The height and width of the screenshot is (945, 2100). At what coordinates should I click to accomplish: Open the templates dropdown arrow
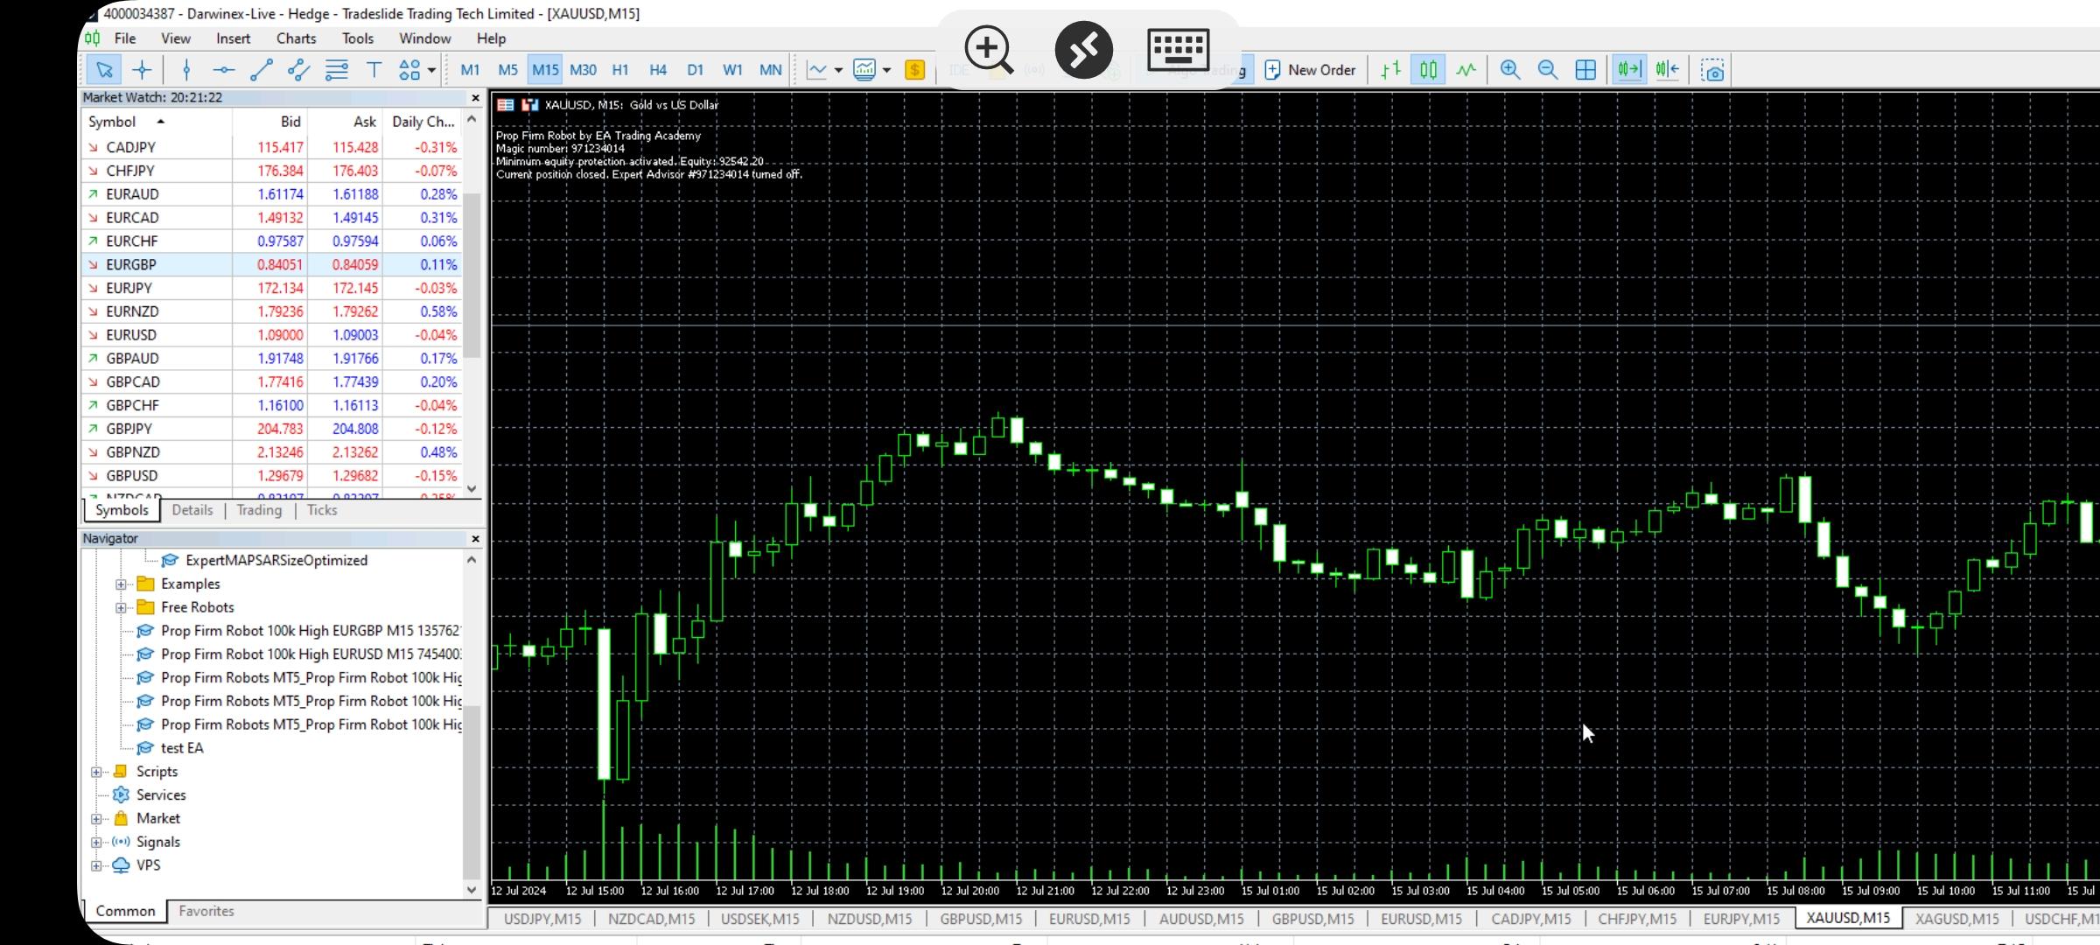[x=886, y=70]
